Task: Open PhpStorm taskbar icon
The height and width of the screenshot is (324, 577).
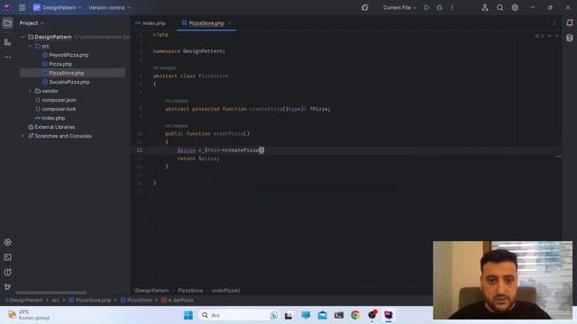Action: click(389, 315)
